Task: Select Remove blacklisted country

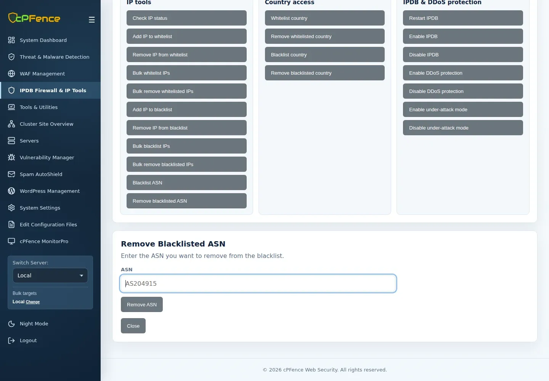Action: [x=325, y=73]
